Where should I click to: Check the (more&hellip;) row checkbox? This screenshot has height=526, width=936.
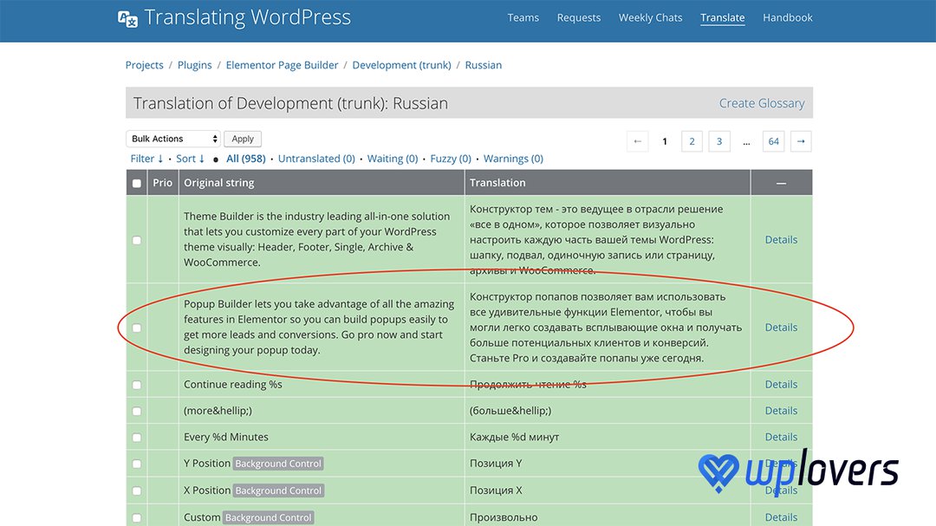(x=137, y=412)
